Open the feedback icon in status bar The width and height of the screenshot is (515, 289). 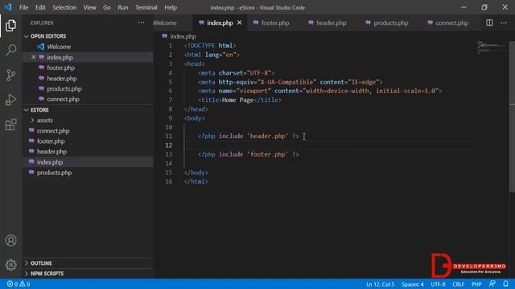pyautogui.click(x=492, y=283)
